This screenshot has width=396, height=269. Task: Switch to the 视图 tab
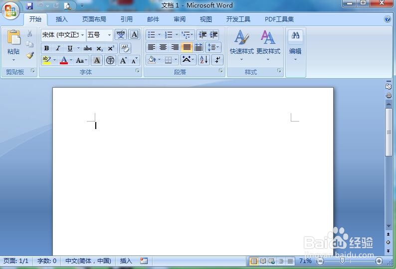click(x=206, y=19)
